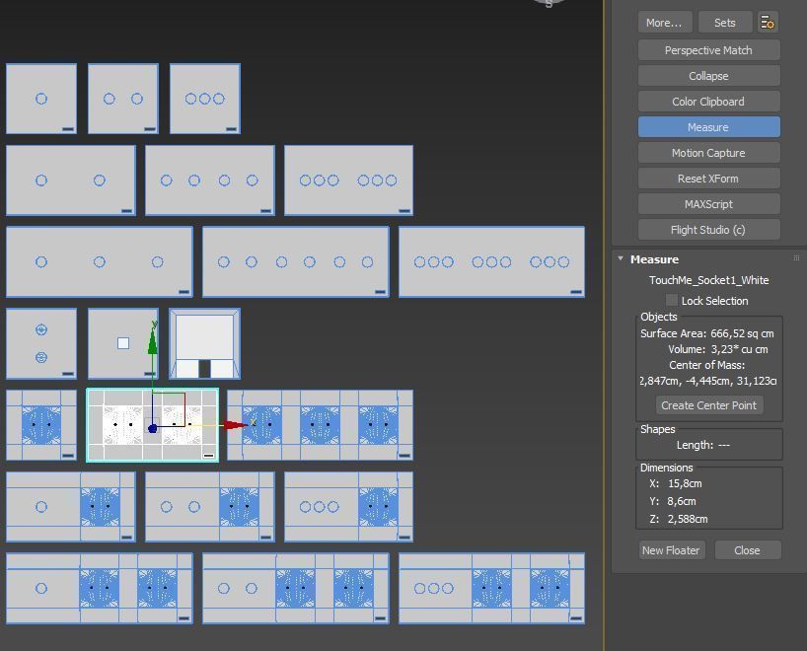This screenshot has height=651, width=807.
Task: Click the More... utilities button
Action: tap(663, 23)
